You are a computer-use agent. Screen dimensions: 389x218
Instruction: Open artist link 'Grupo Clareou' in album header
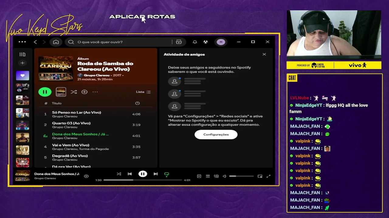pyautogui.click(x=97, y=75)
